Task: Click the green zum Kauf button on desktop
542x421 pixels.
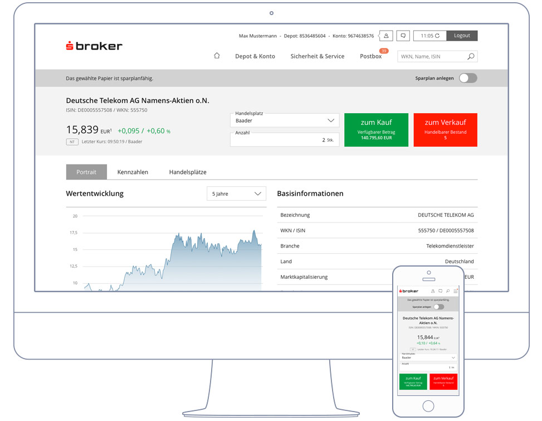Action: pyautogui.click(x=376, y=130)
